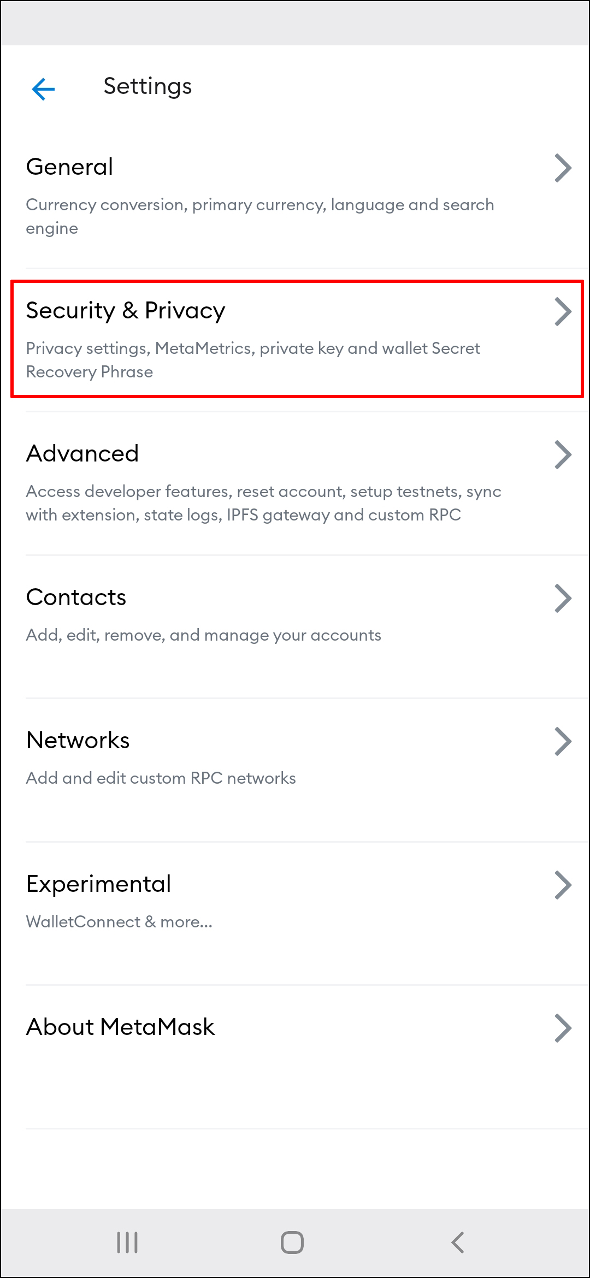Go to Contacts settings
The height and width of the screenshot is (1278, 590).
click(x=76, y=597)
